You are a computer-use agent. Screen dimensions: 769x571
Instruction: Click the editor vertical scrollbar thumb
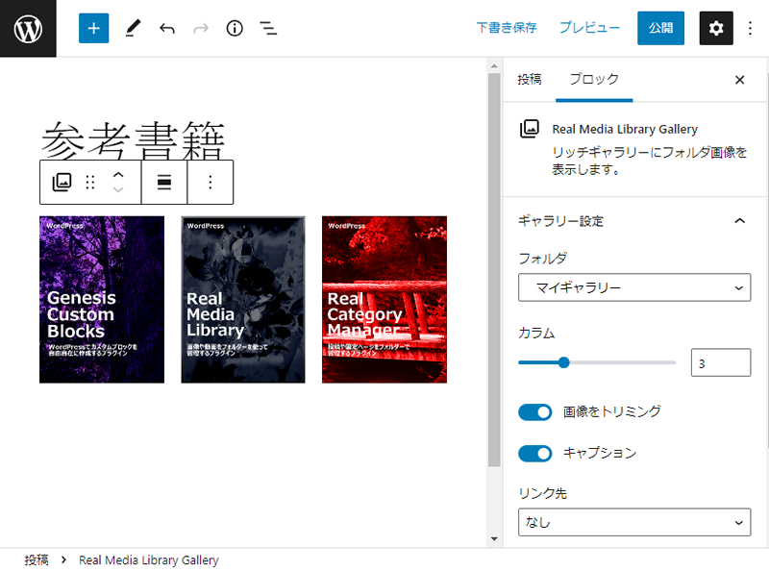(494, 270)
